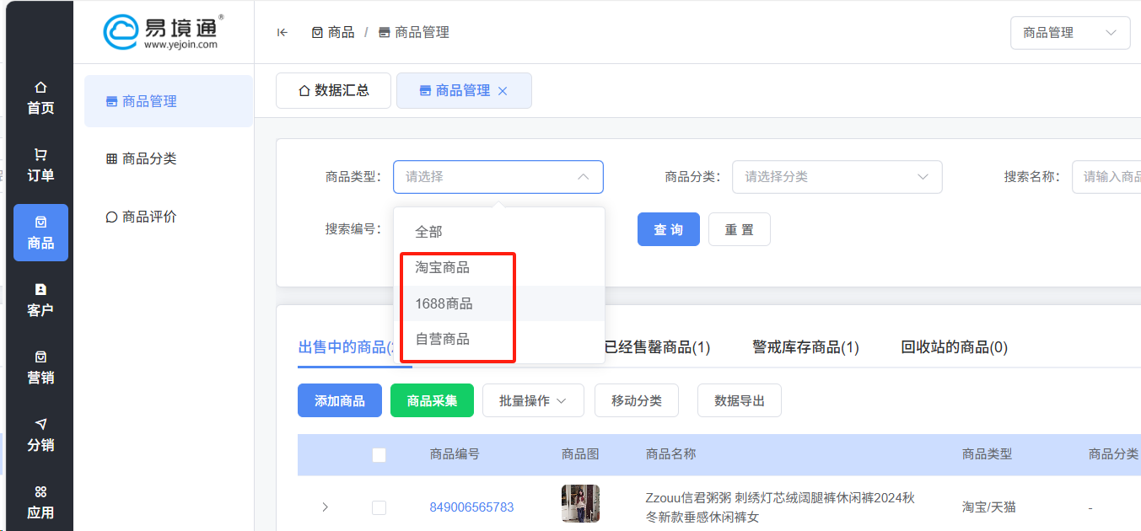The height and width of the screenshot is (531, 1141).
Task: Expand the first product row chevron
Action: coord(326,507)
